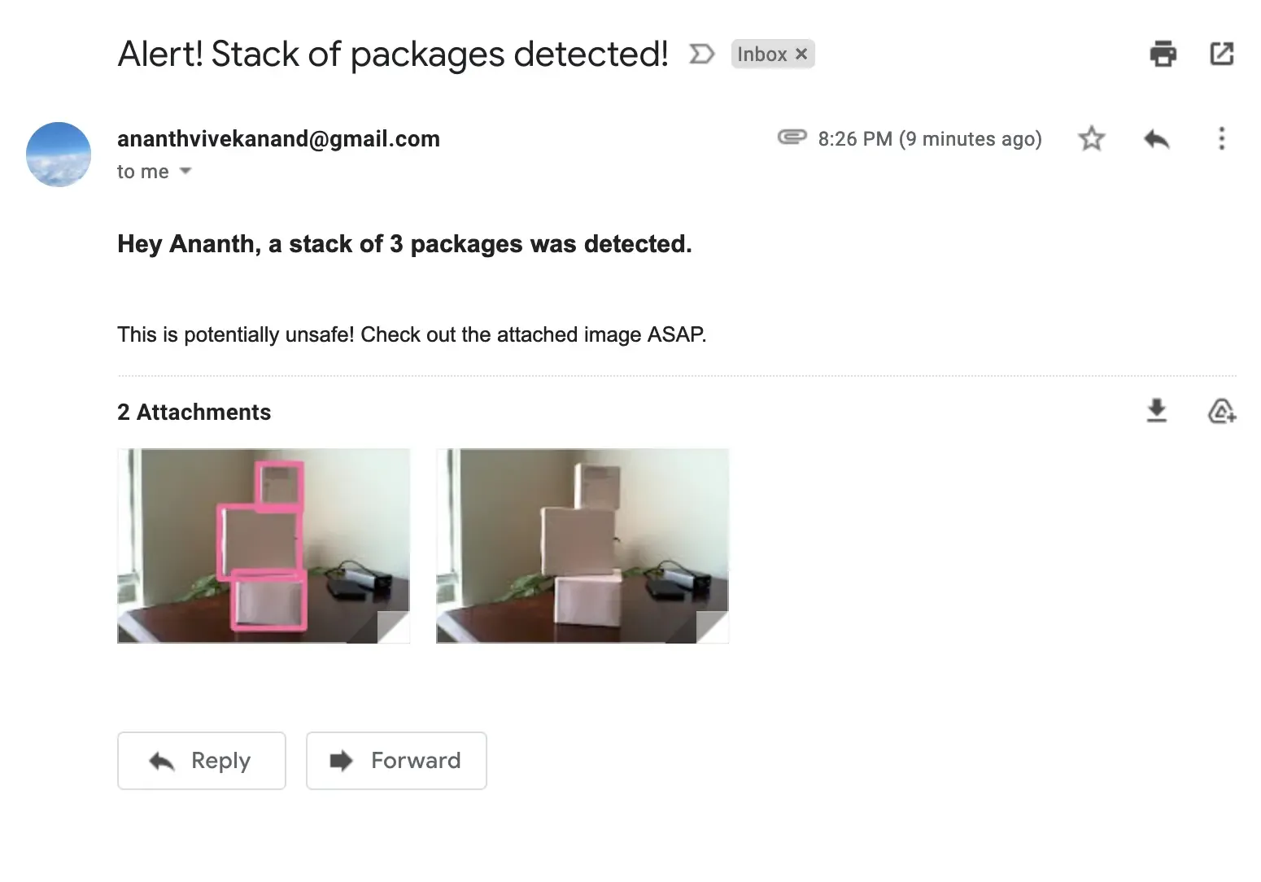Click the Forward button at bottom
The height and width of the screenshot is (882, 1261).
pyautogui.click(x=396, y=761)
